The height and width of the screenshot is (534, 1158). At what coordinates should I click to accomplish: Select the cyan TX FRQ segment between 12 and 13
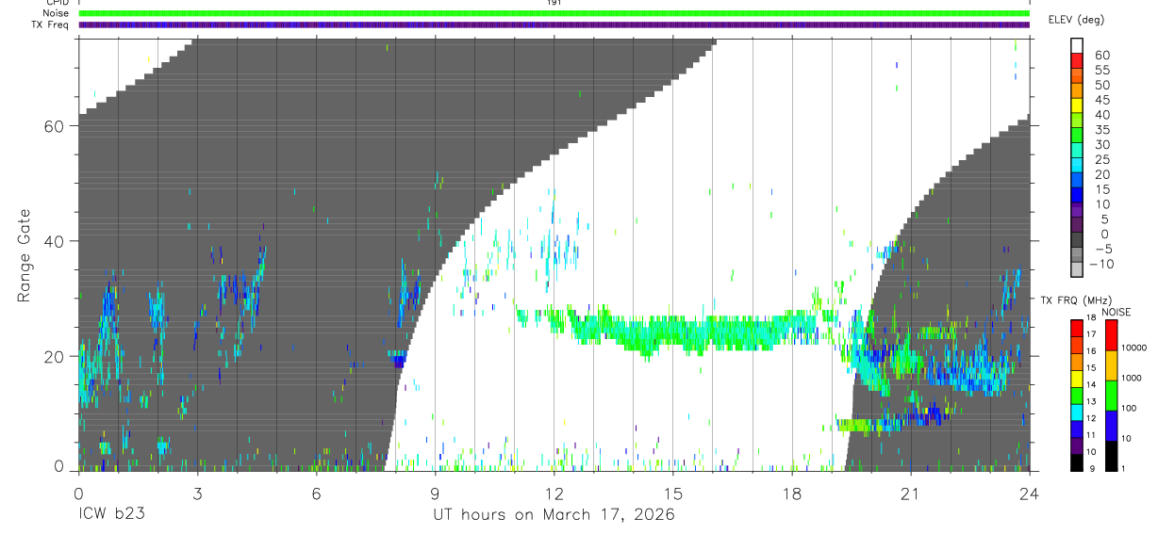[x=1077, y=413]
